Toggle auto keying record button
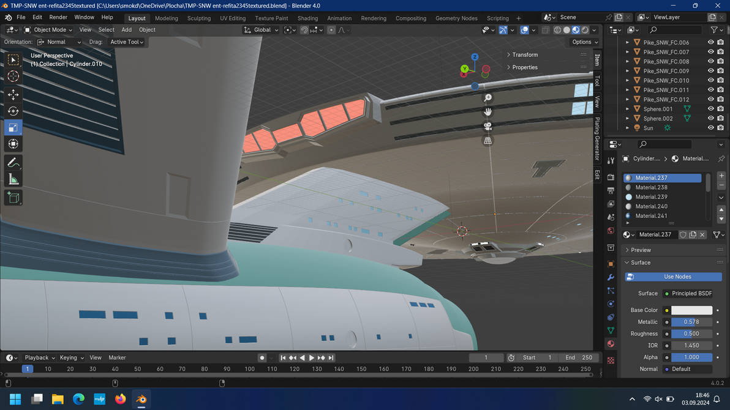Image resolution: width=730 pixels, height=410 pixels. point(262,358)
